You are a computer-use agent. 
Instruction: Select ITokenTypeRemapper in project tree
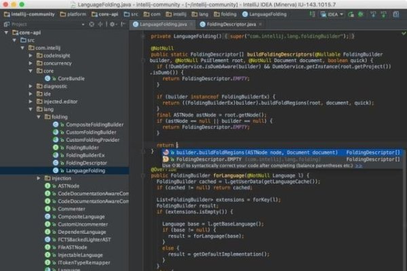pos(84,262)
